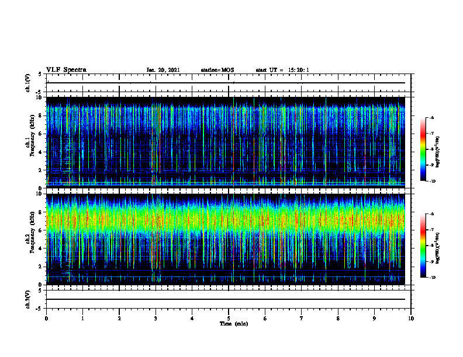Click the ch.1 spectrogram color scale bar
The width and height of the screenshot is (463, 357).
(423, 149)
